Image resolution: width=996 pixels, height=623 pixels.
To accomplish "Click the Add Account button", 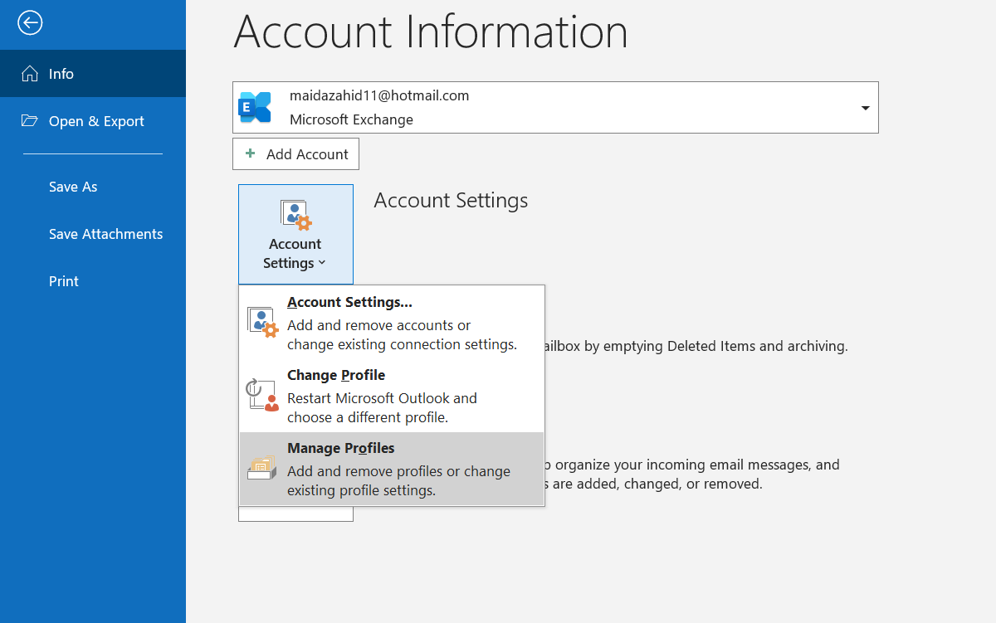I will coord(296,154).
